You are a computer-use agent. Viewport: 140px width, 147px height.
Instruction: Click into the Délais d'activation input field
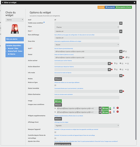click(x=87, y=97)
